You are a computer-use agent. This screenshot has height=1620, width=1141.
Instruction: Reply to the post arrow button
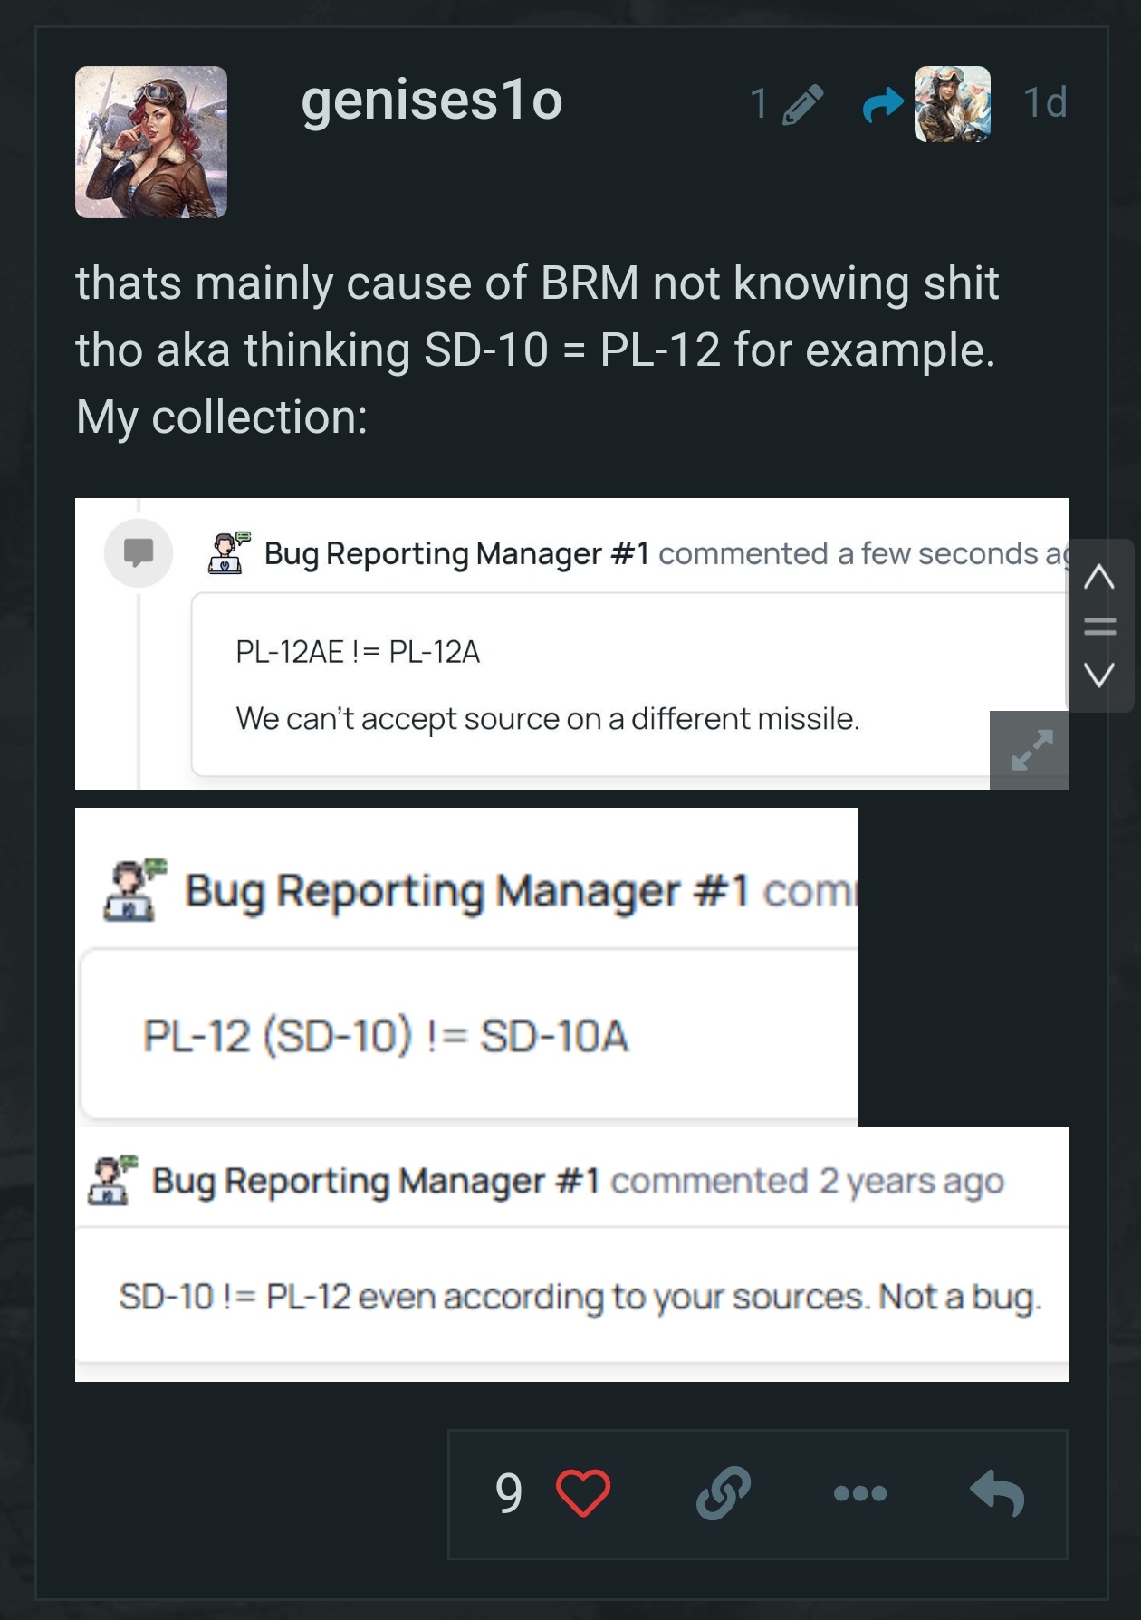[997, 1493]
